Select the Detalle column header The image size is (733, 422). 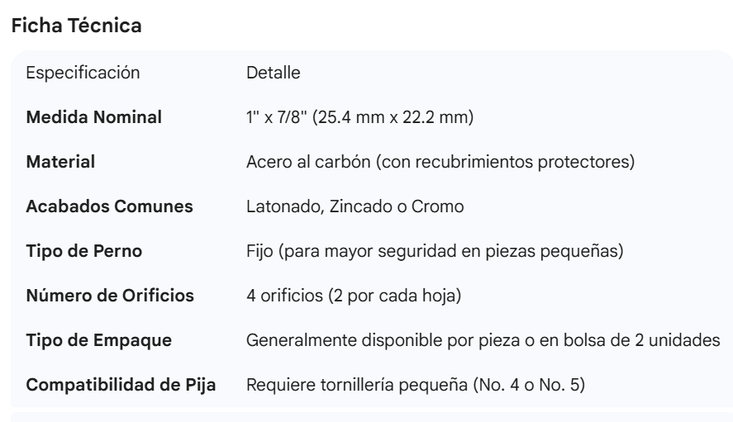click(273, 73)
